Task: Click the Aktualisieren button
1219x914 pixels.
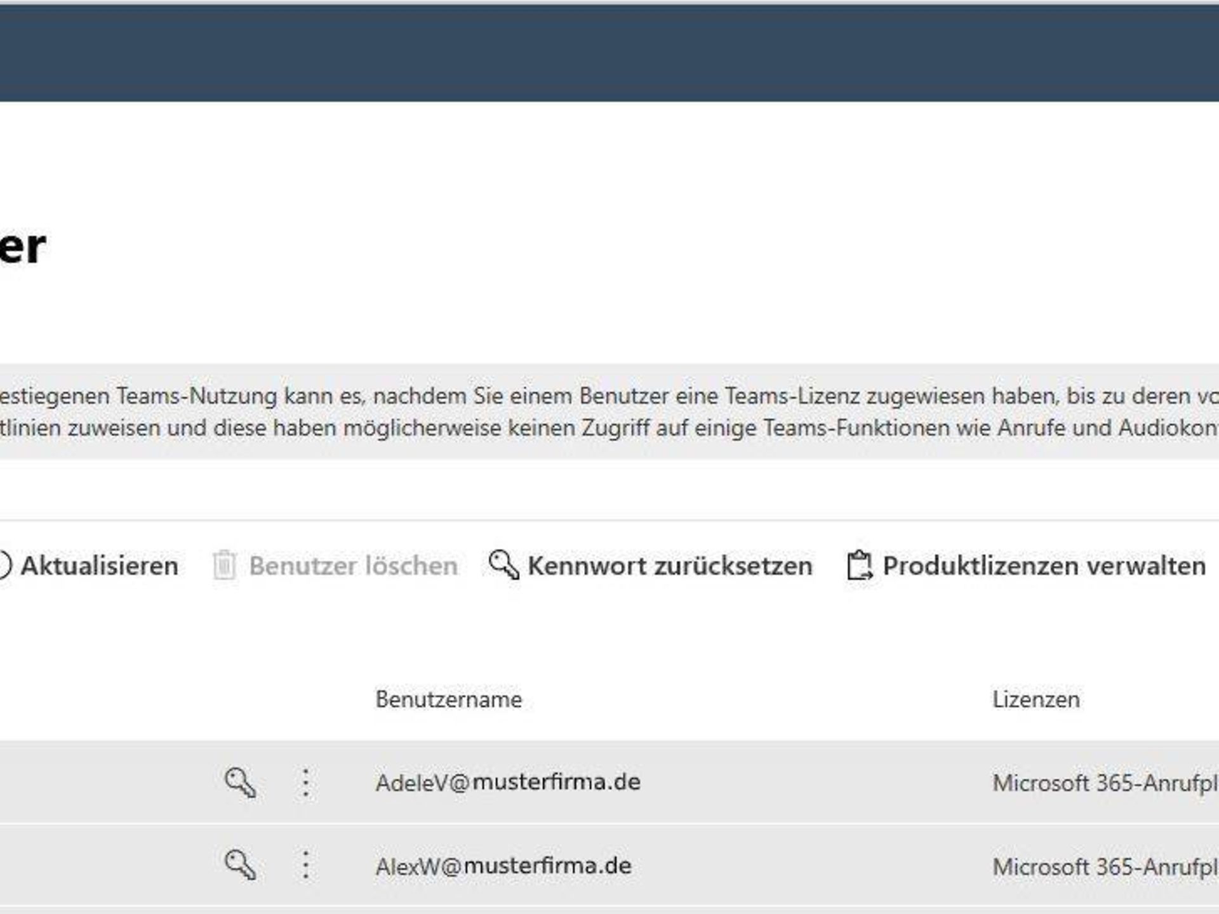Action: point(98,566)
